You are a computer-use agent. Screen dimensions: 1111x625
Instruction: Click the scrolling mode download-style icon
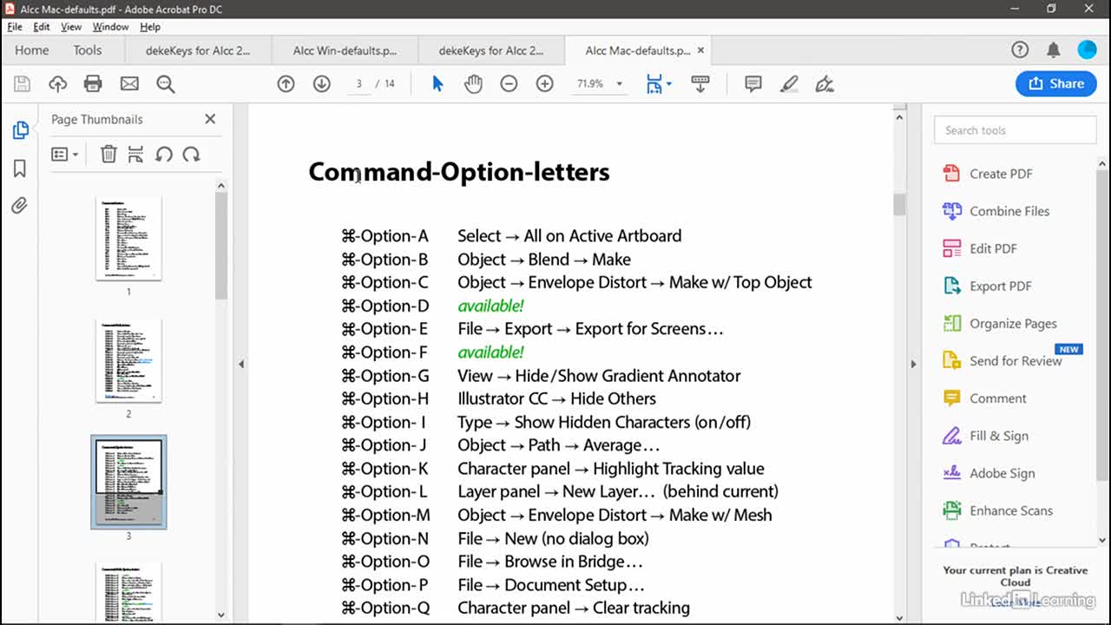[700, 84]
